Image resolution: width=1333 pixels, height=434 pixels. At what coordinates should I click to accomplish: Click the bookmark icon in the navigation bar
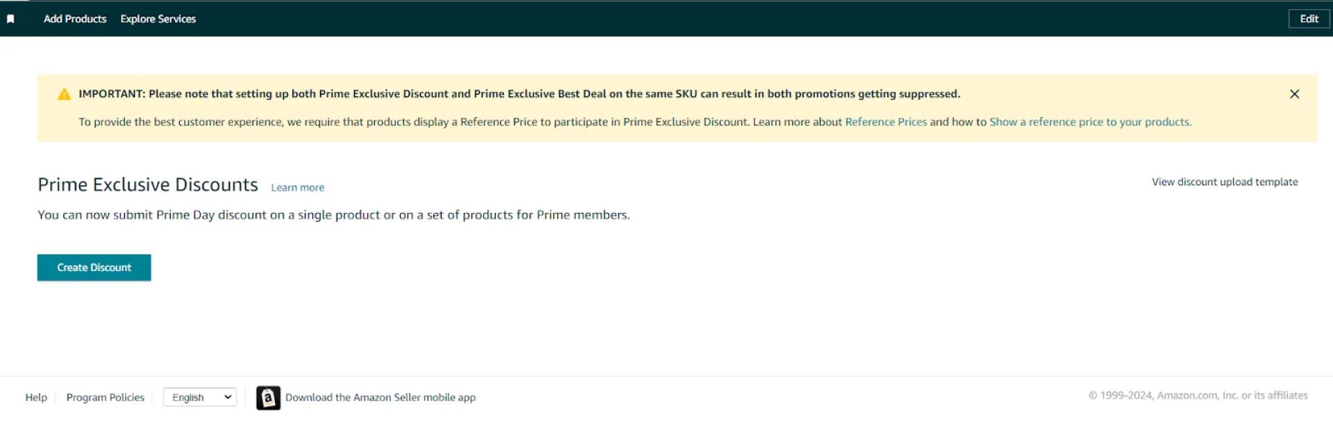[x=10, y=19]
